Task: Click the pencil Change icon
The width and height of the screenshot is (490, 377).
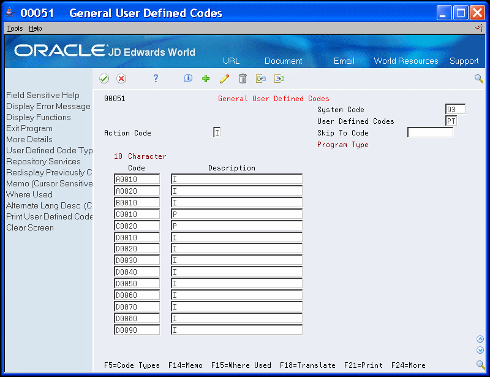Action: click(x=224, y=78)
